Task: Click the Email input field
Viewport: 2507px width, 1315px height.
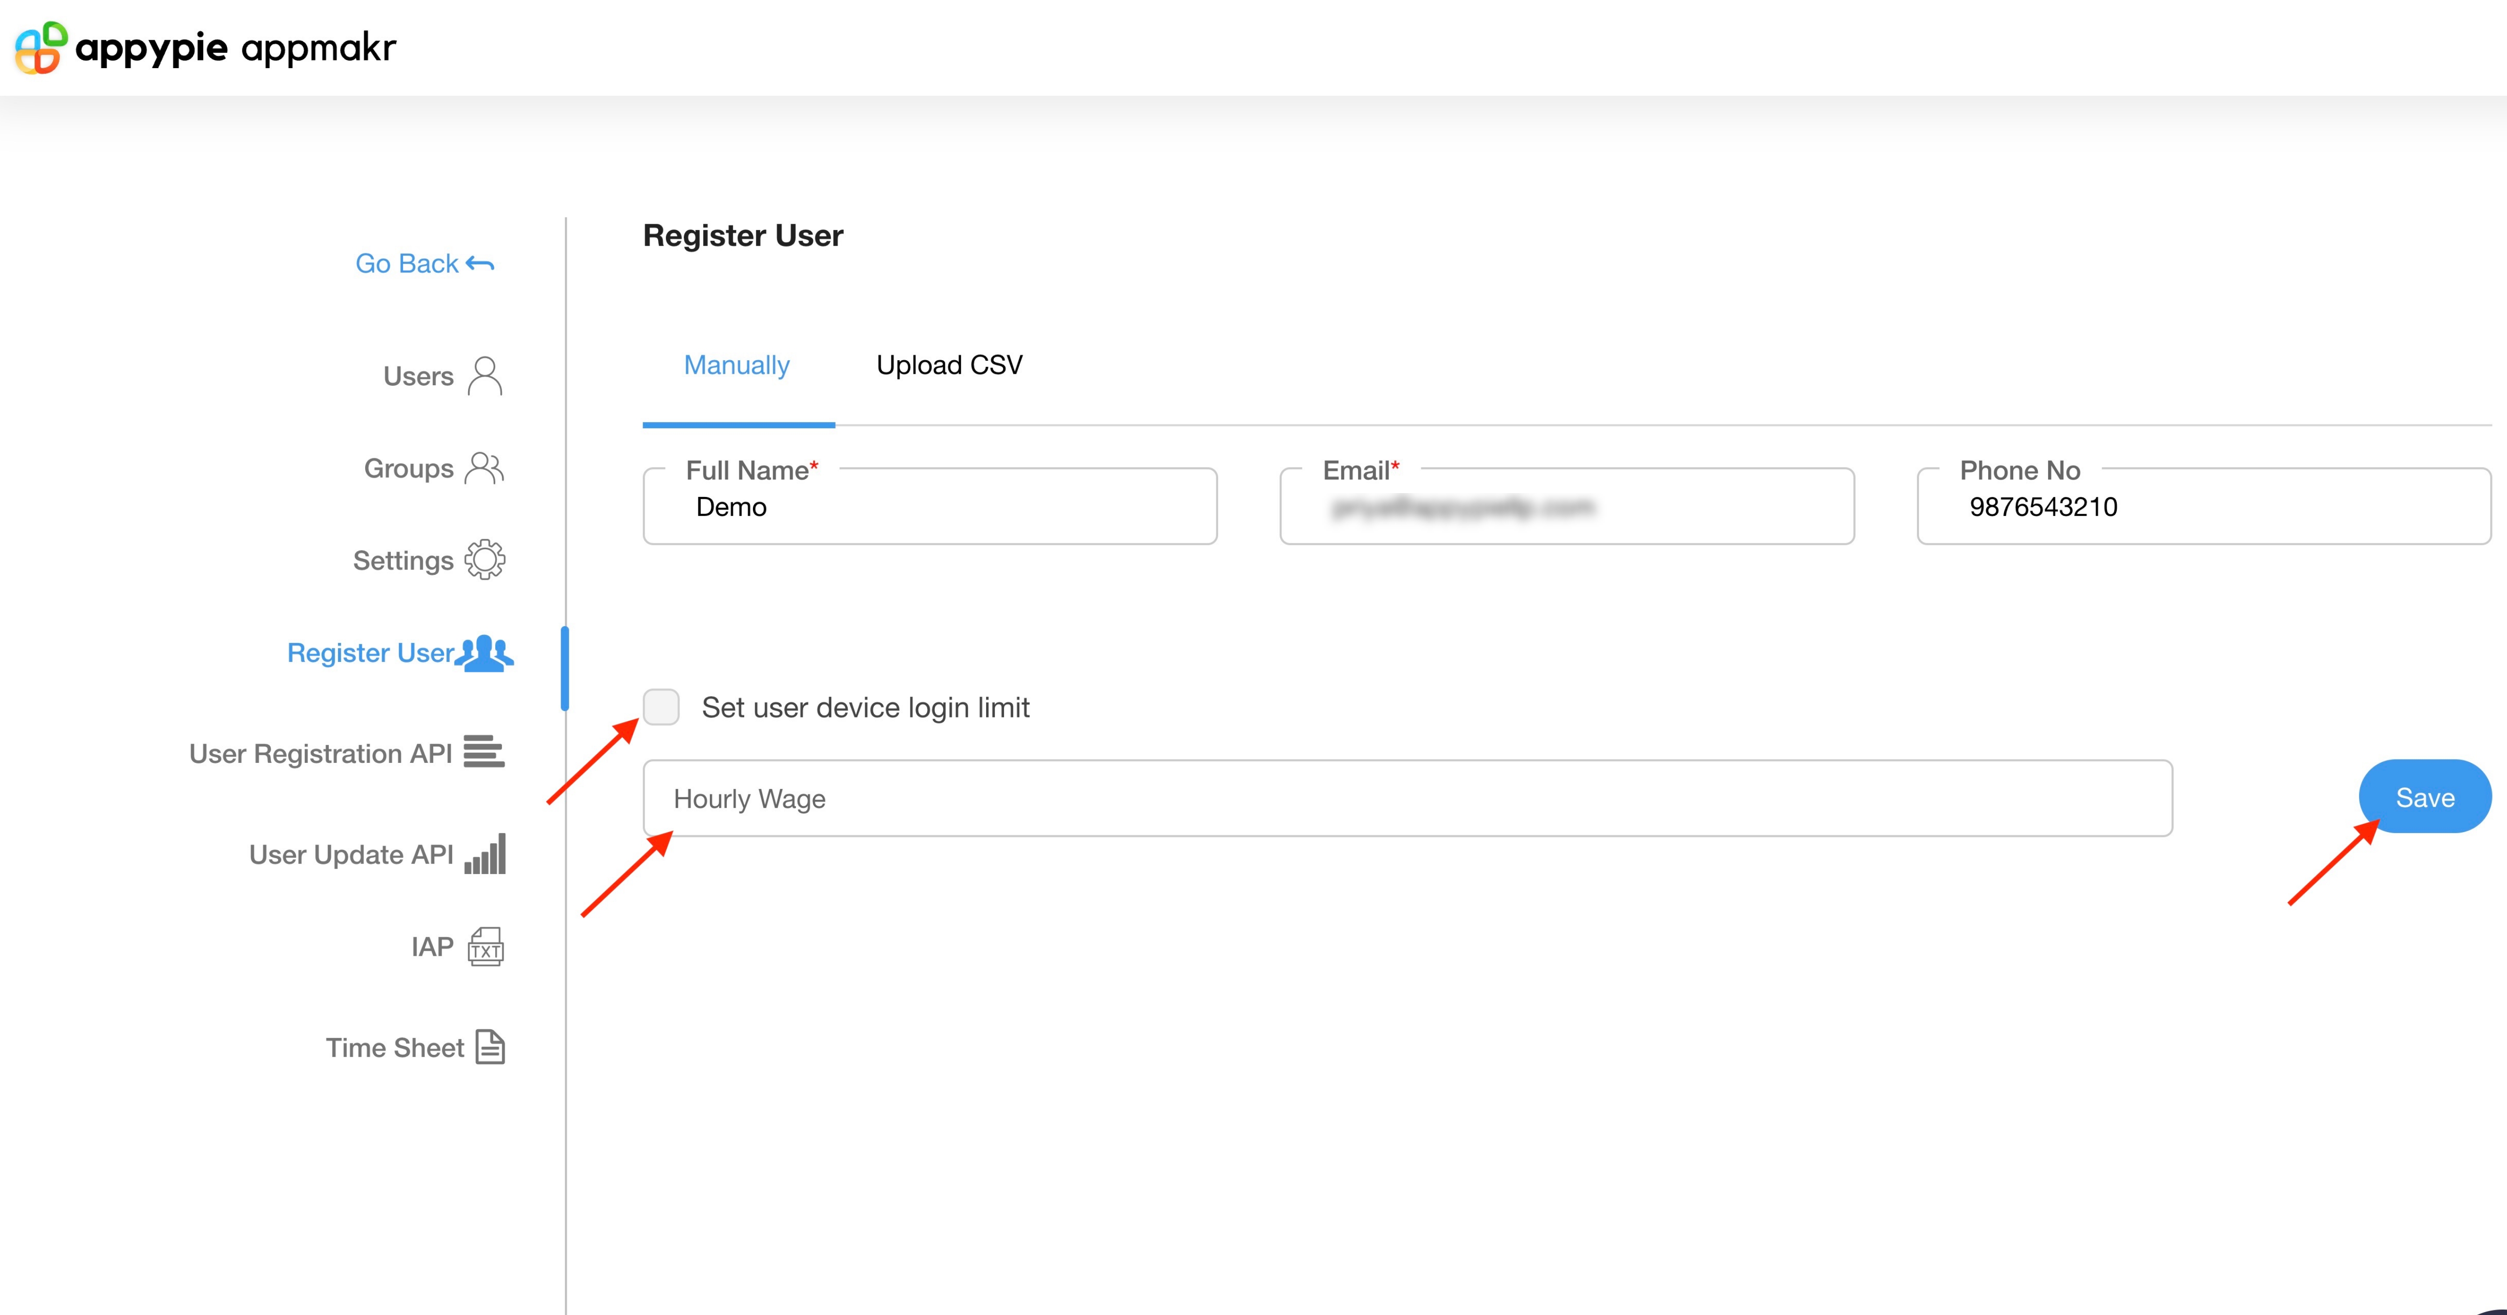Action: pyautogui.click(x=1566, y=508)
